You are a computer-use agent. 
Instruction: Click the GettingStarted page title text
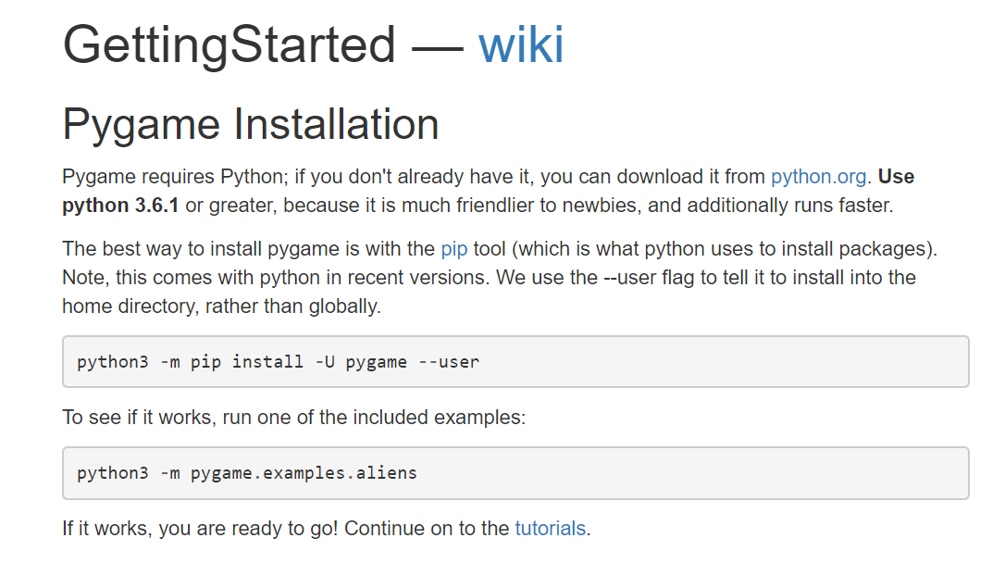point(229,44)
